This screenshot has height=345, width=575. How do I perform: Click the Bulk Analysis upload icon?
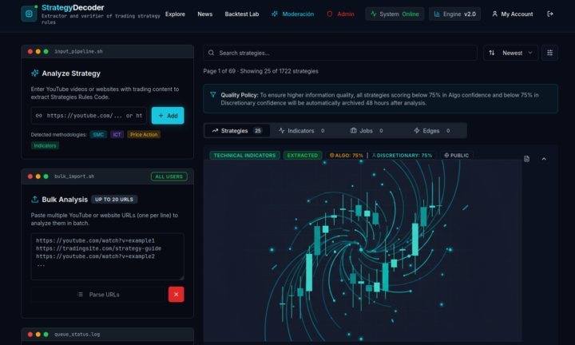point(35,200)
